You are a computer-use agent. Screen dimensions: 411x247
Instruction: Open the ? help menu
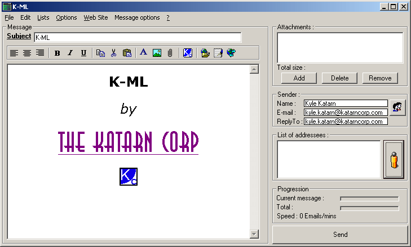pyautogui.click(x=168, y=17)
